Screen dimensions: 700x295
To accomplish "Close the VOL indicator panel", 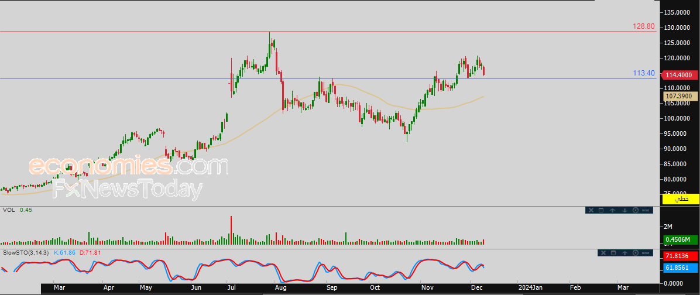I will point(590,210).
